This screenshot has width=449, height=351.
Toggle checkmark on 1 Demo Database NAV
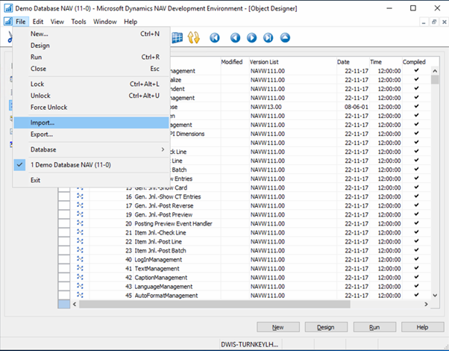[20, 164]
